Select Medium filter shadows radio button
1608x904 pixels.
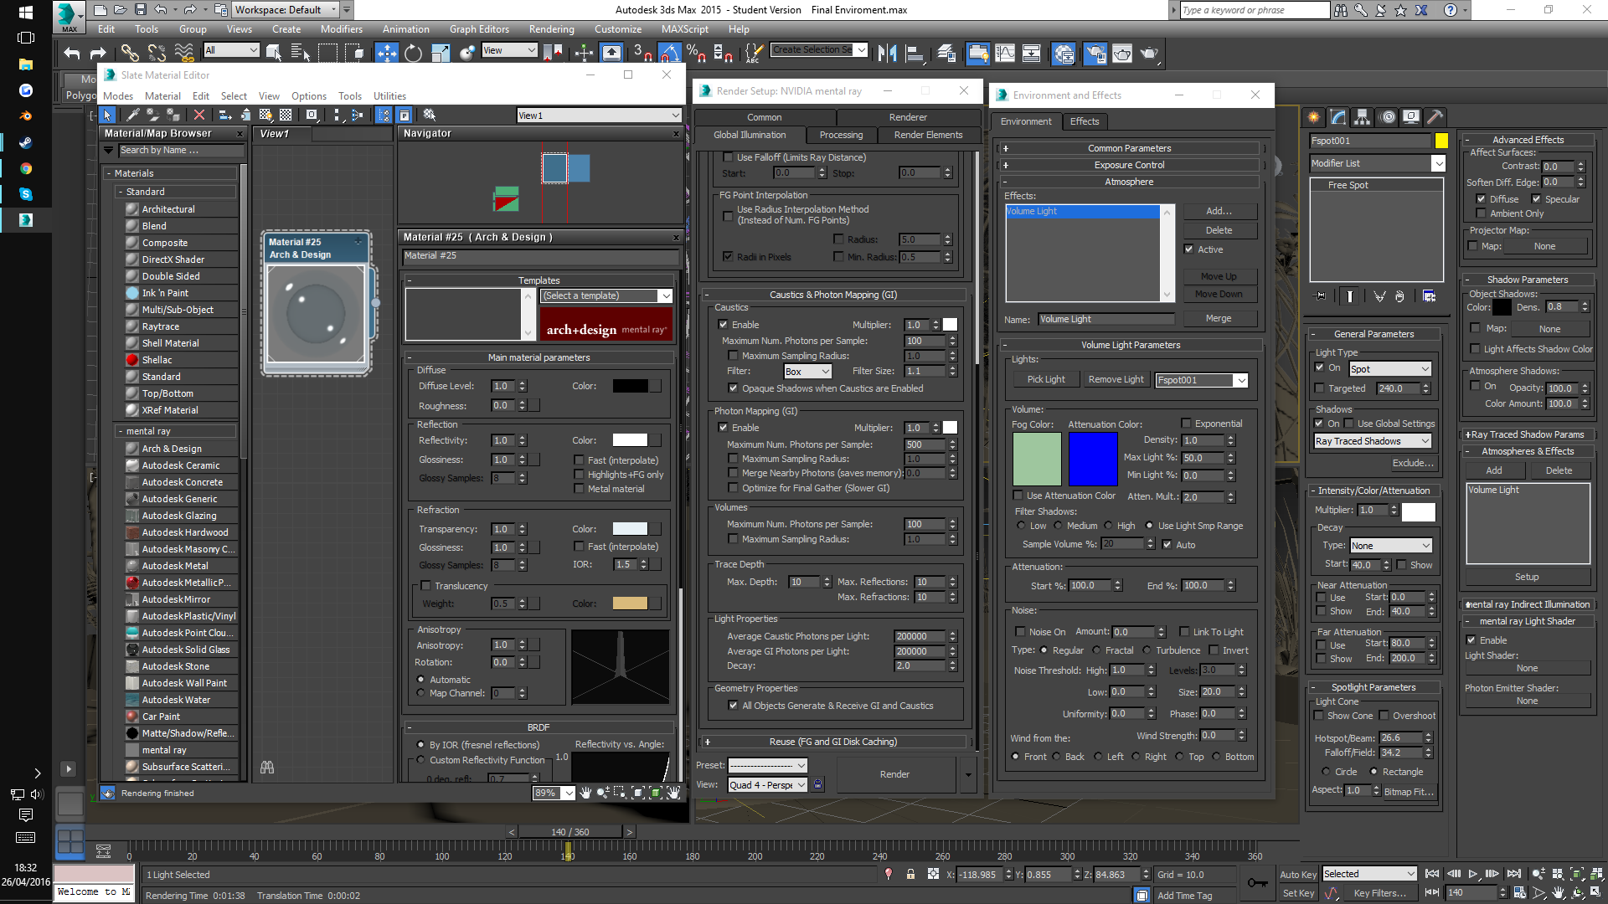point(1058,526)
